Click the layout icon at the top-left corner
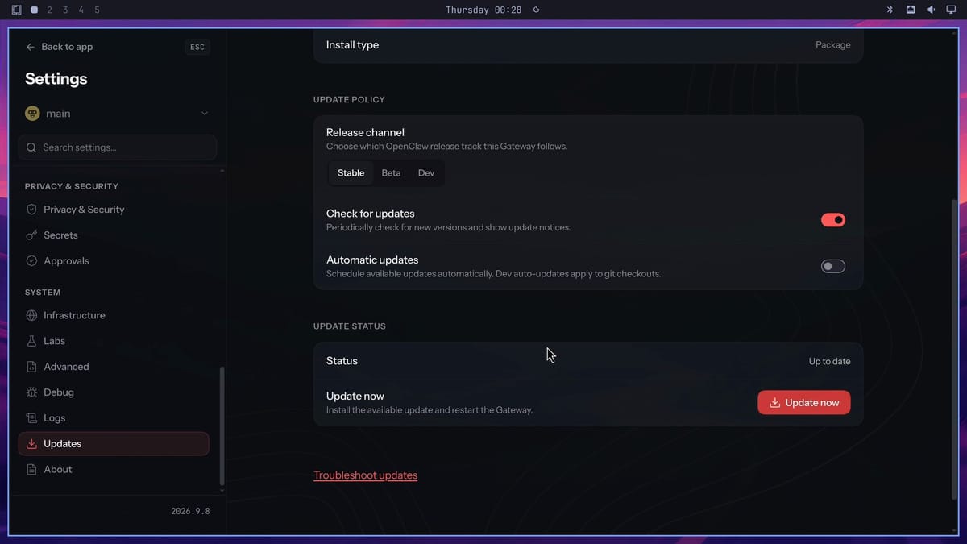Screen dimensions: 967x544 pos(17,10)
